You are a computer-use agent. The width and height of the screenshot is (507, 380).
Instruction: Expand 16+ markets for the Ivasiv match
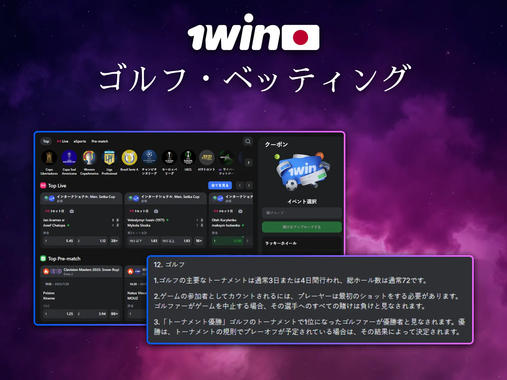point(199,241)
